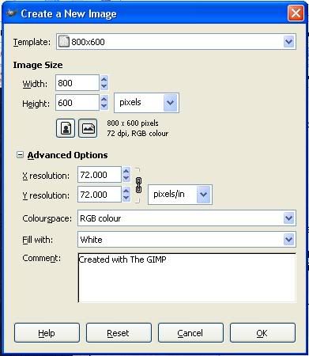Click the template page icon beside 800x600

click(x=64, y=42)
